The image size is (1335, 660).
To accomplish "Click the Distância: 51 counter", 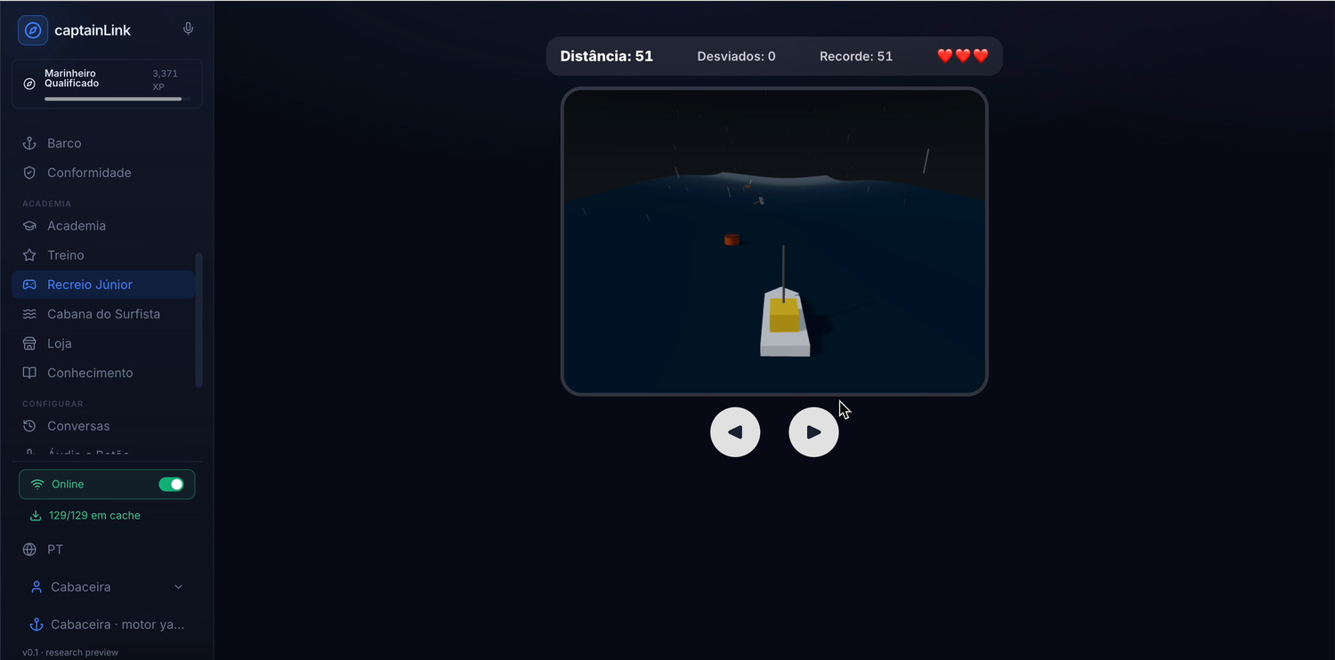I will tap(607, 56).
